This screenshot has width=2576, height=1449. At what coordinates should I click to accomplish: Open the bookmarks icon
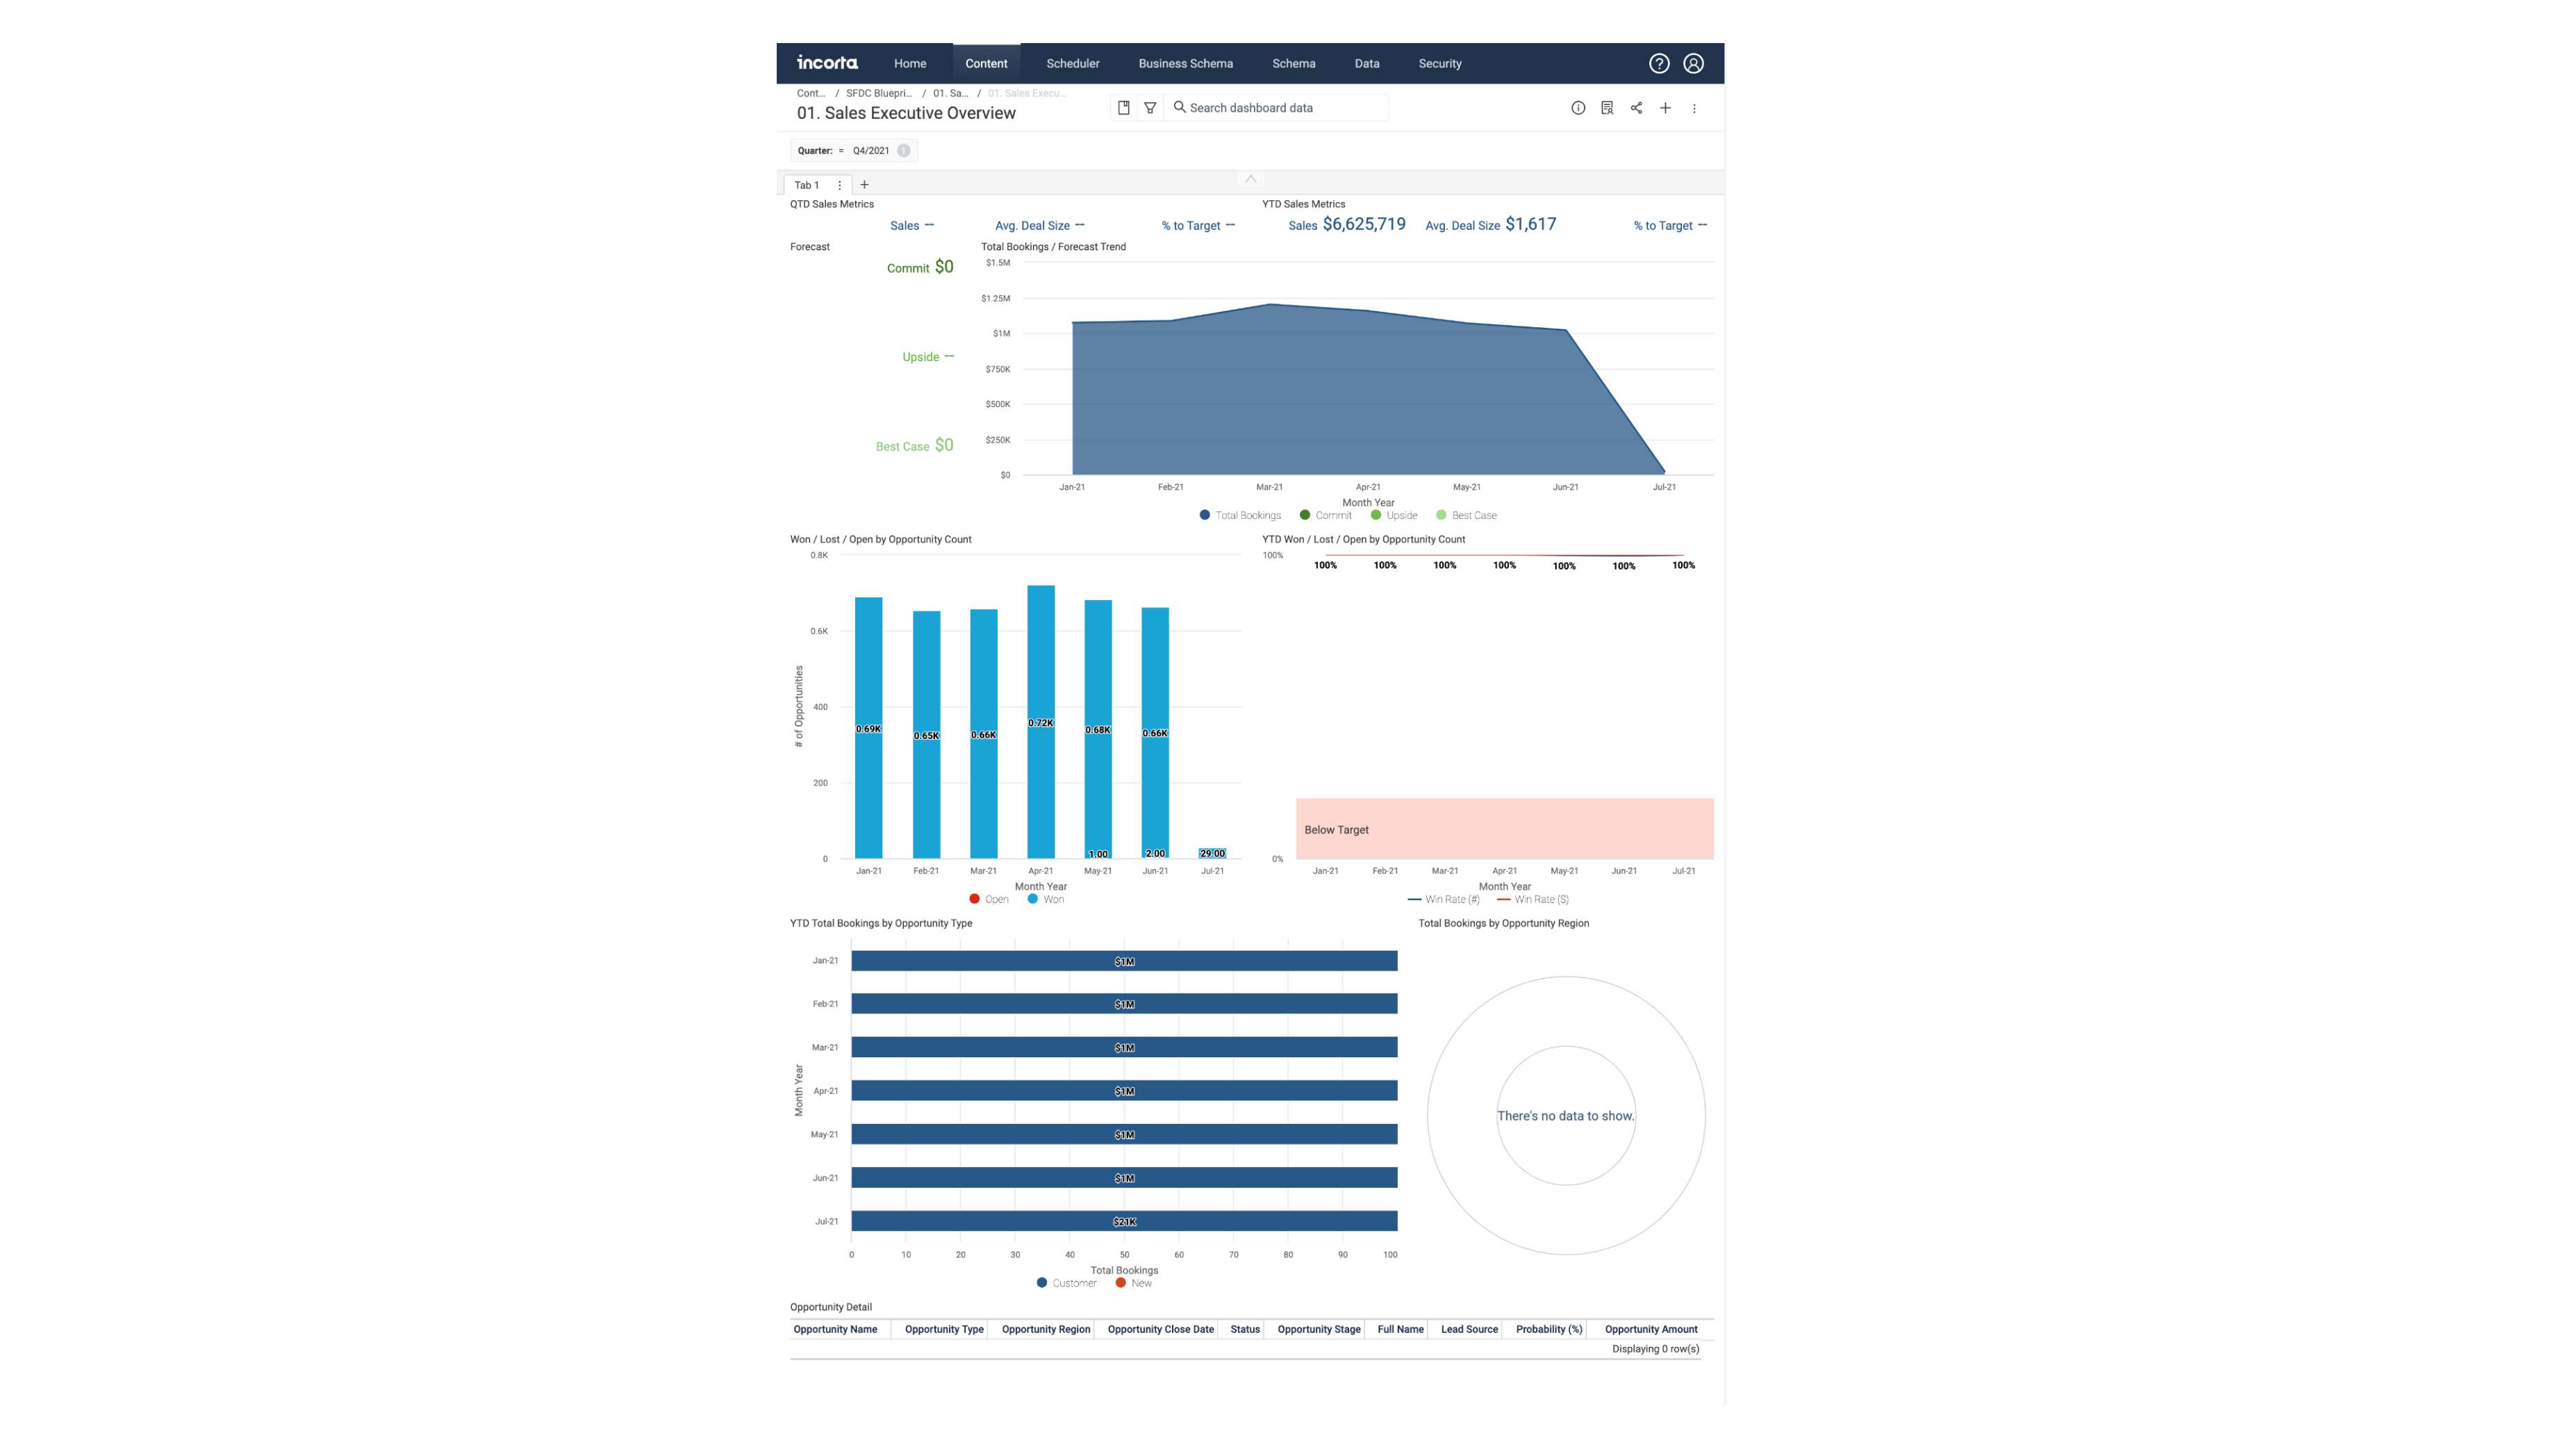click(x=1123, y=108)
